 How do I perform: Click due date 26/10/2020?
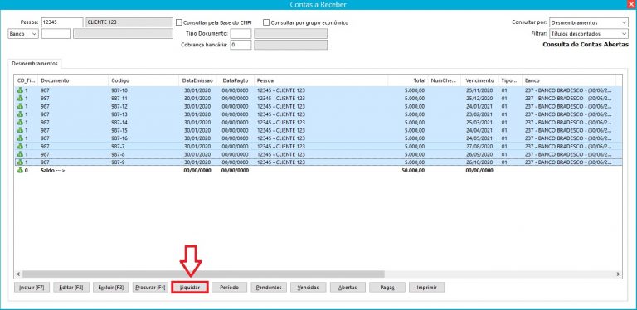coord(479,162)
